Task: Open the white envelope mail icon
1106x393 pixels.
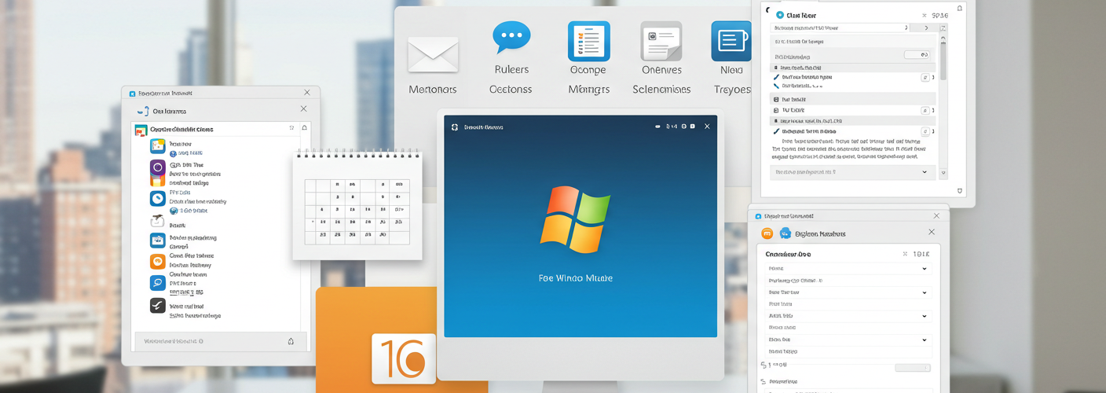Action: 433,54
